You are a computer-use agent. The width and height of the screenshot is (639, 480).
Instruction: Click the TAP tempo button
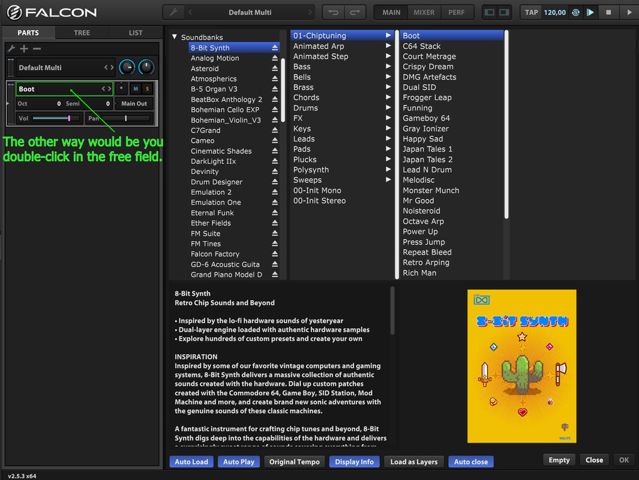click(531, 12)
